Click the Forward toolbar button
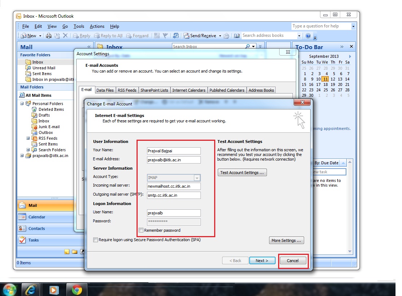The width and height of the screenshot is (402, 296). click(137, 36)
